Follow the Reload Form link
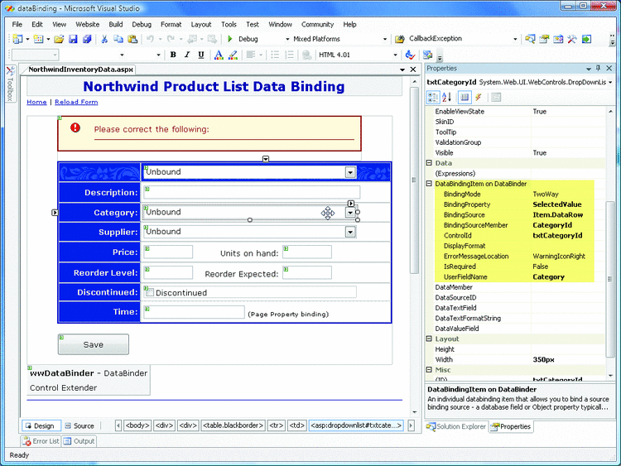621x466 pixels. coord(76,102)
